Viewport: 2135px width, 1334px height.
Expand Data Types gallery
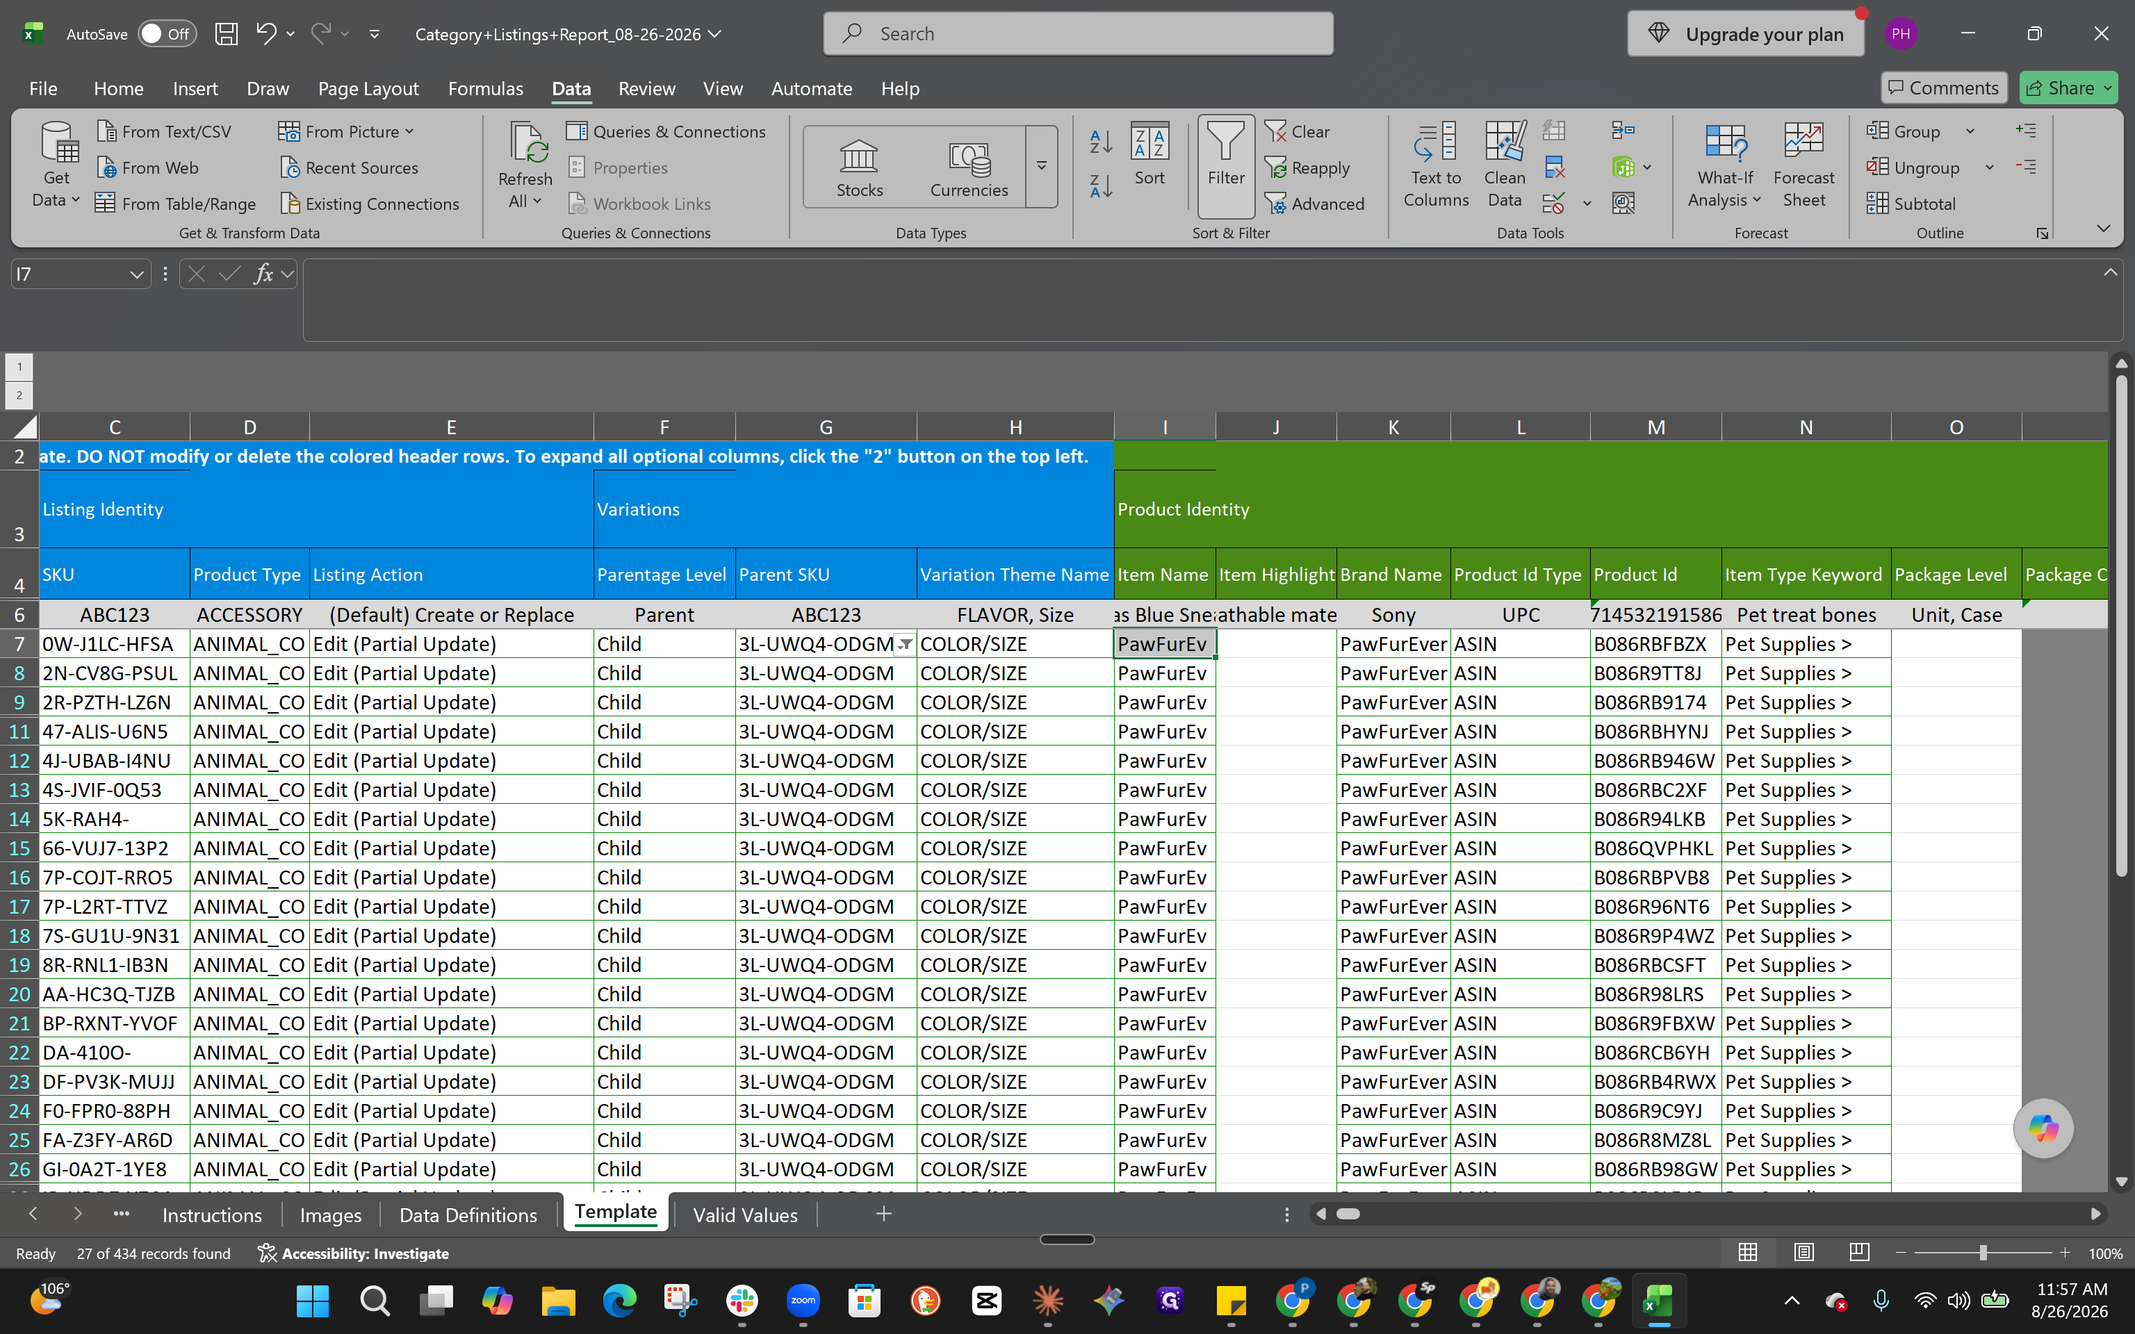click(1042, 166)
